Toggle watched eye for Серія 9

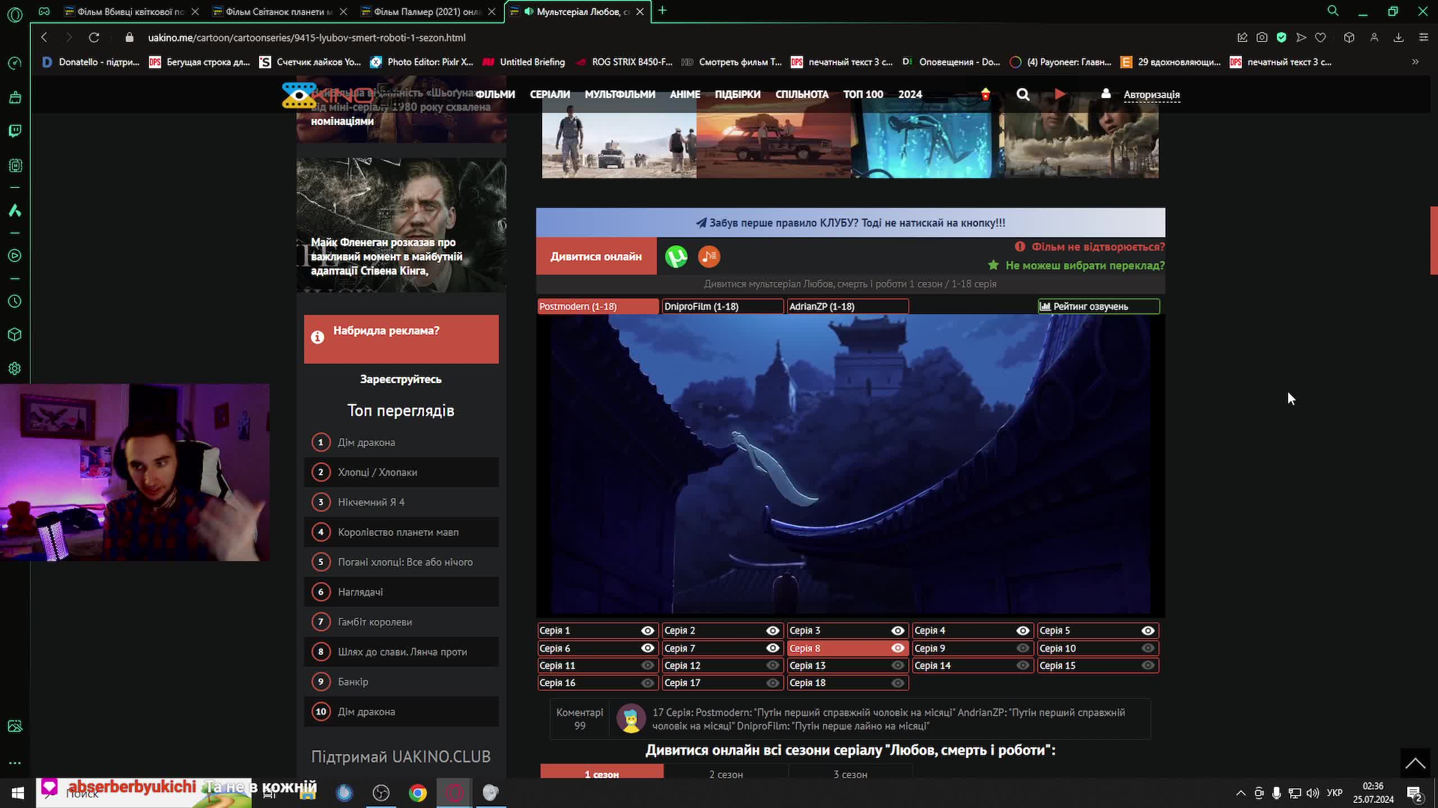tap(1023, 648)
